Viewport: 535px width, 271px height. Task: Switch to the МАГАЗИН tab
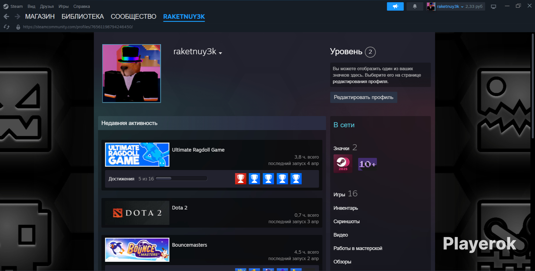pos(40,17)
